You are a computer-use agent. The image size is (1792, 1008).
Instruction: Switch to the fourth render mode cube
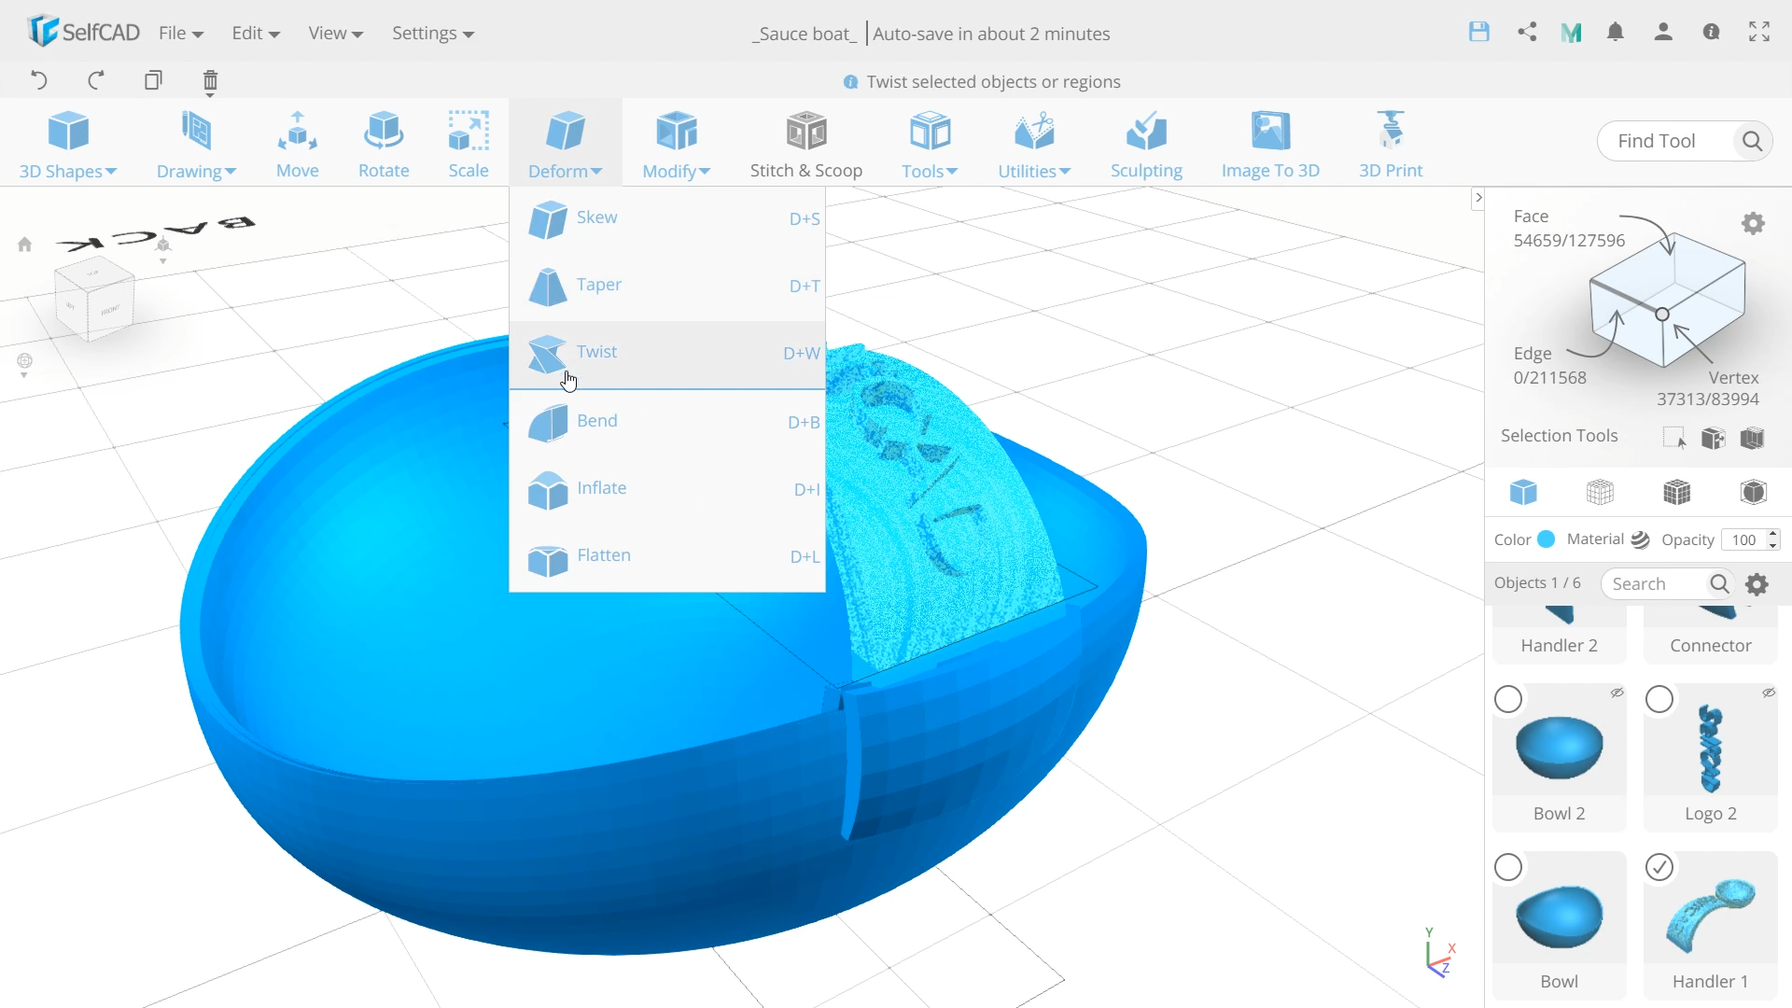tap(1754, 492)
